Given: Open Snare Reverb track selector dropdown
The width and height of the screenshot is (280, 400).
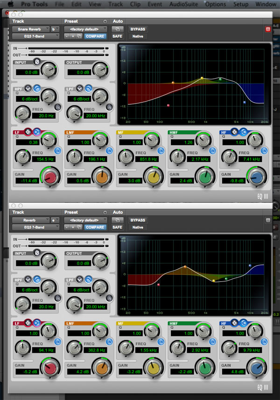Looking at the screenshot, I should point(31,29).
